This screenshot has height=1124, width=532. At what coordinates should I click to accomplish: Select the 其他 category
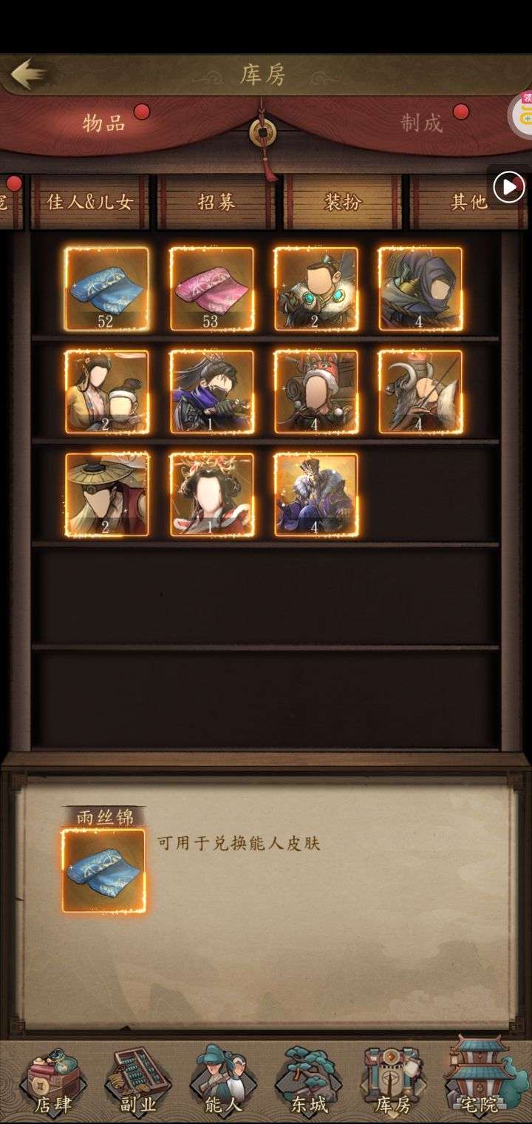pos(469,201)
